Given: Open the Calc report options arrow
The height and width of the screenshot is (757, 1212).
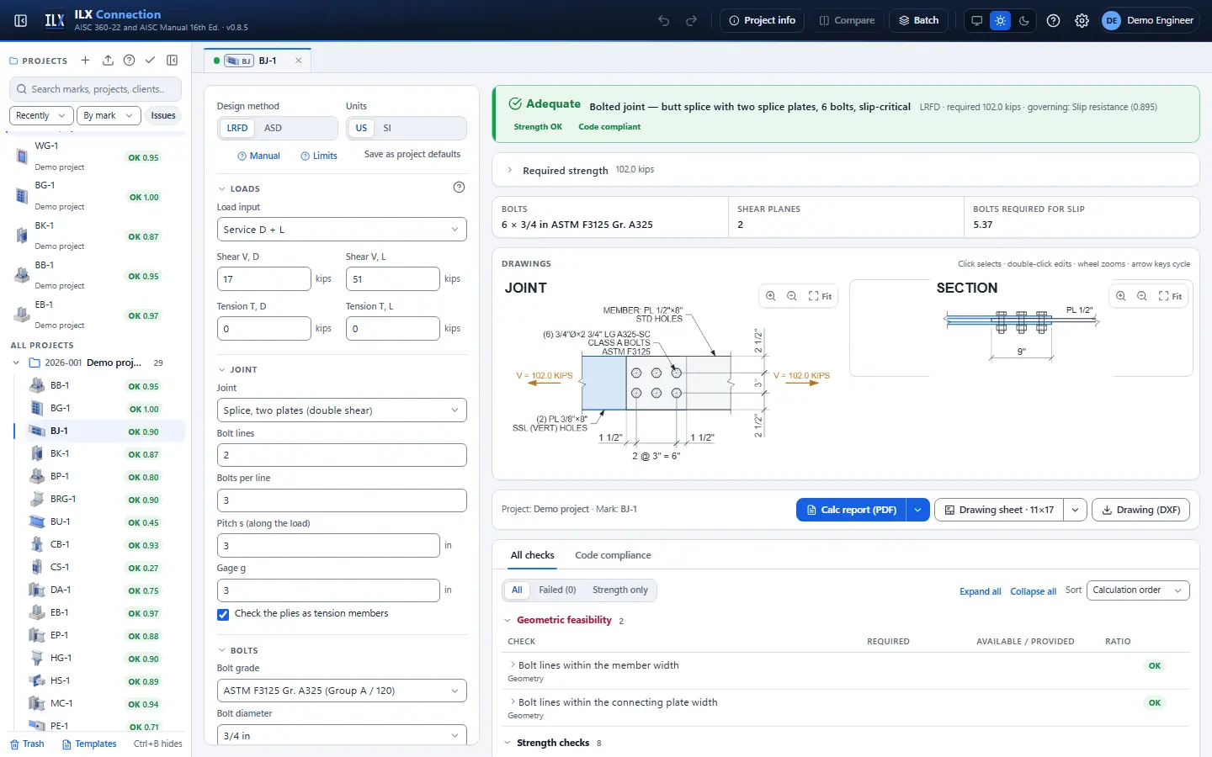Looking at the screenshot, I should [917, 510].
